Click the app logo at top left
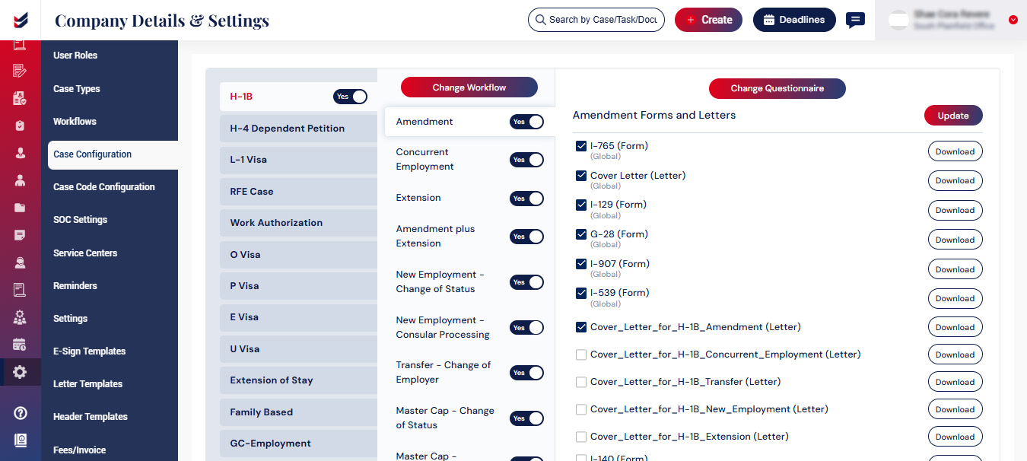 point(21,20)
